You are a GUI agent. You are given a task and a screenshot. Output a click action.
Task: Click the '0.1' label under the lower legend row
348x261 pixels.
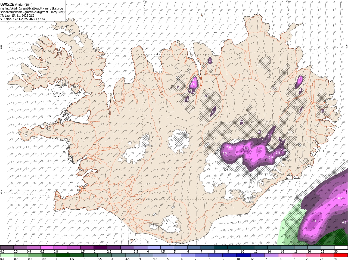tap(2, 259)
